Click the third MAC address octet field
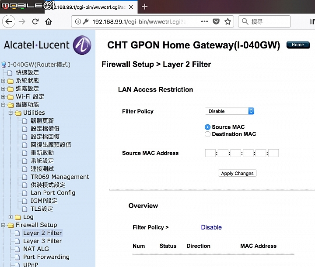 [236, 153]
